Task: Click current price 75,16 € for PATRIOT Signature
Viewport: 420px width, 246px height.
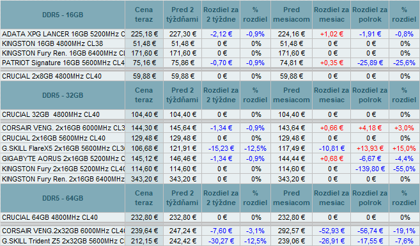Action: coord(144,63)
